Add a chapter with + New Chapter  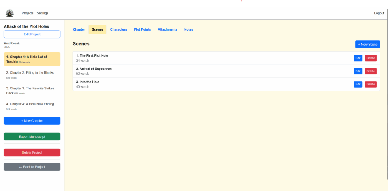32,121
